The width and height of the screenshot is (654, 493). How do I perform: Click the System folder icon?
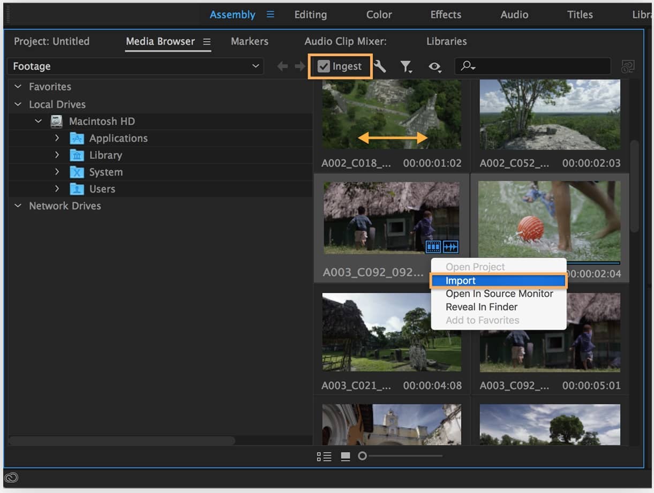(77, 172)
